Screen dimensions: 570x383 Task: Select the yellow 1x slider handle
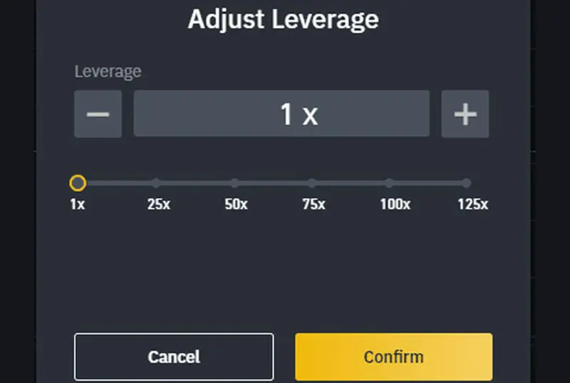click(x=78, y=183)
